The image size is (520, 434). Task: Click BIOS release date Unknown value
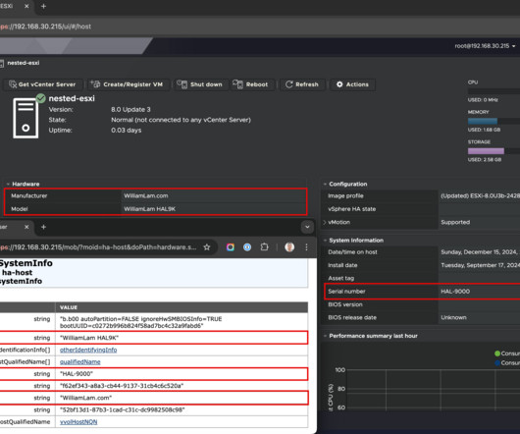453,317
